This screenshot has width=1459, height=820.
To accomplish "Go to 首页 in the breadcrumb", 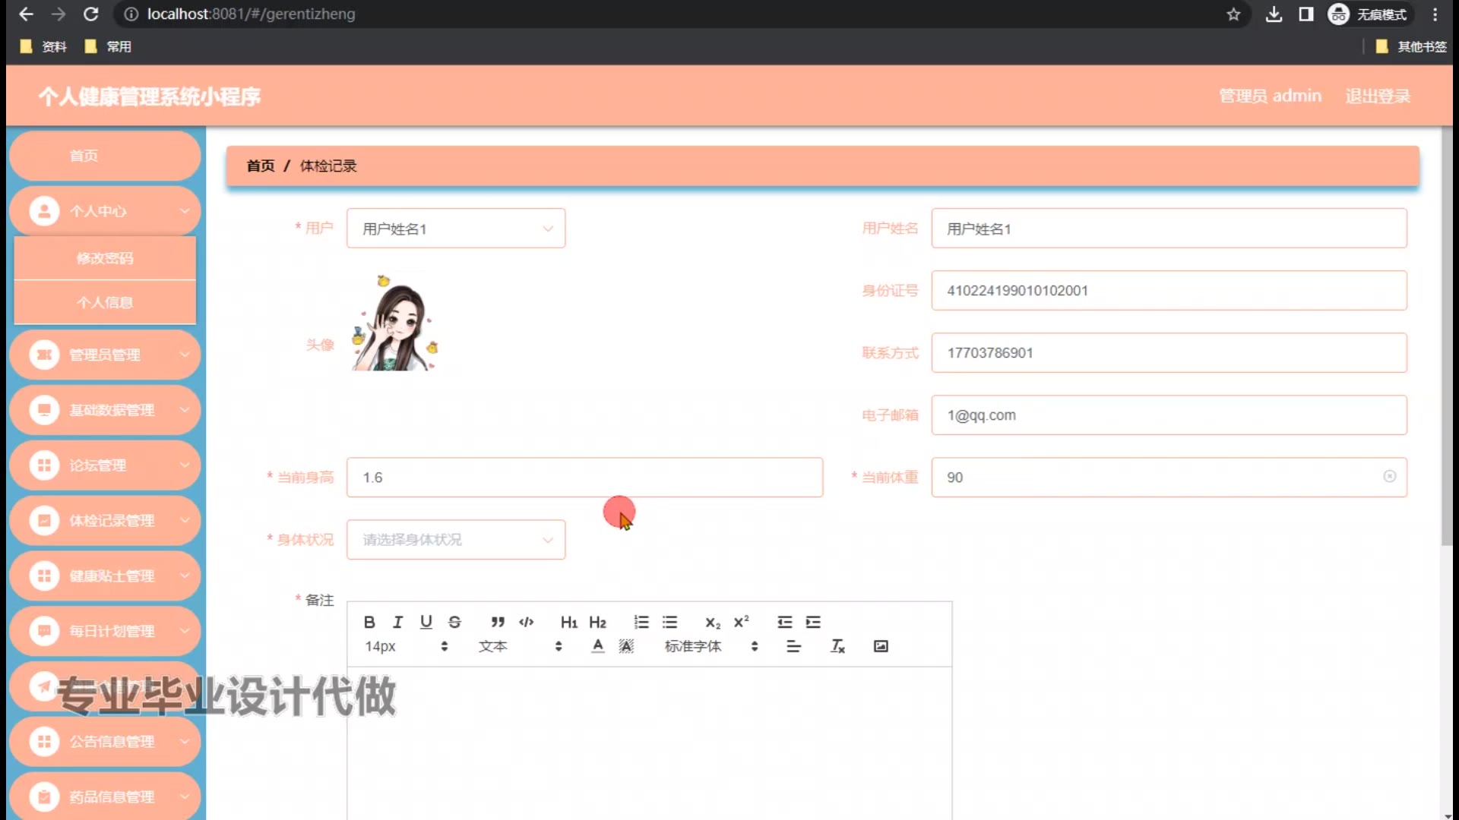I will point(261,166).
